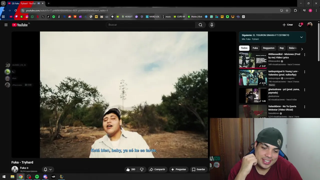Viewport: 320px width, 180px height.
Task: Open ghettodrone ysl video thumbnail
Action: click(x=253, y=95)
